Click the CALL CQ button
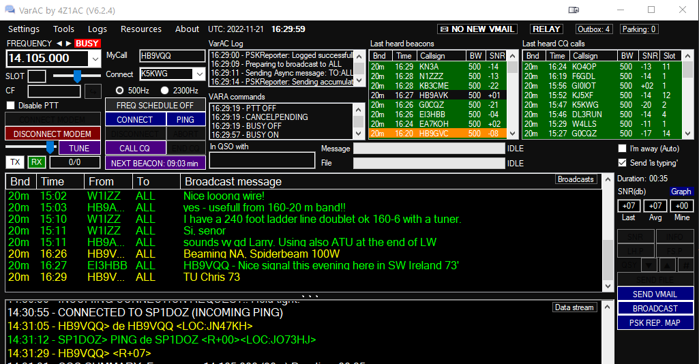699x364 pixels. click(x=134, y=148)
